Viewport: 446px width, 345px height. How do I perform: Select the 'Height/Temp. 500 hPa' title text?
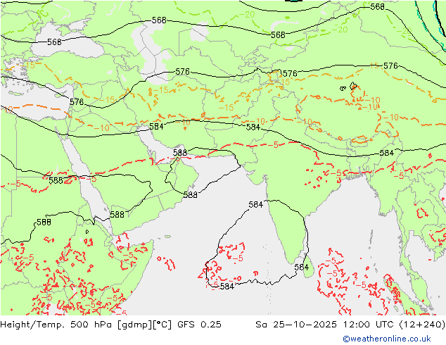pyautogui.click(x=58, y=325)
